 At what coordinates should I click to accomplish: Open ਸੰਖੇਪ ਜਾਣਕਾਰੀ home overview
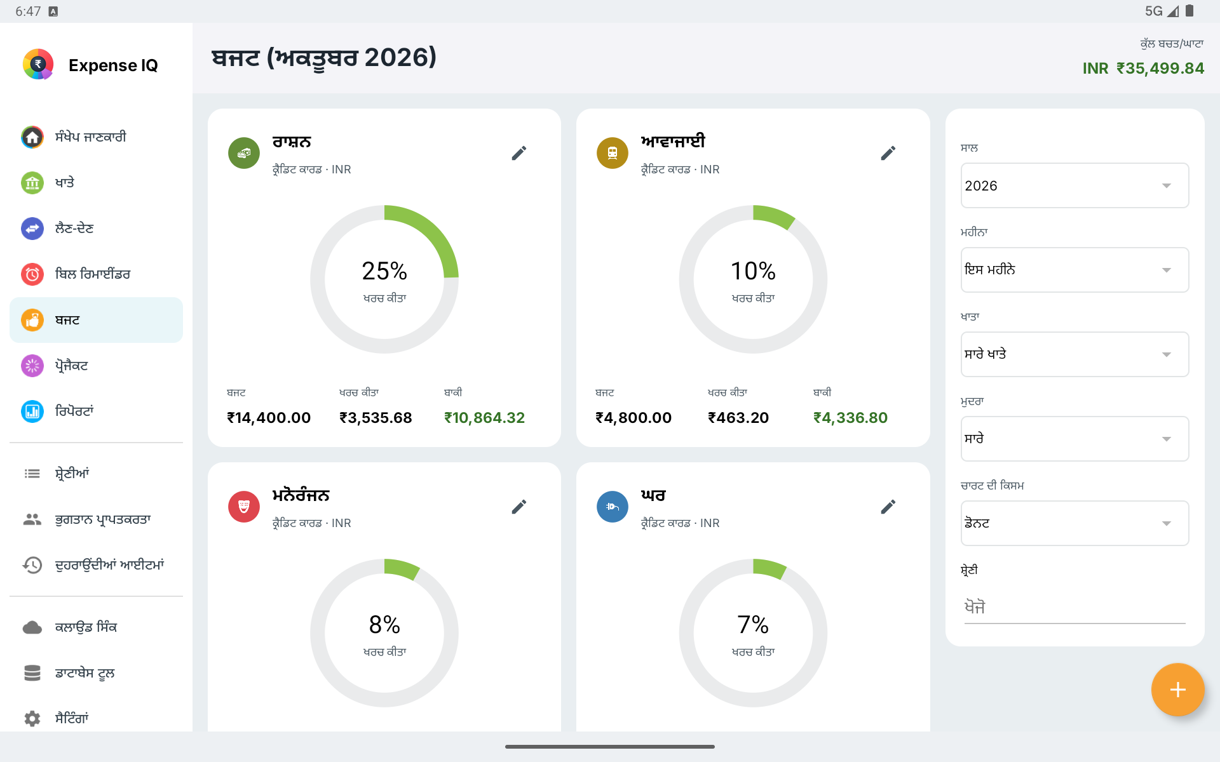[x=96, y=137]
